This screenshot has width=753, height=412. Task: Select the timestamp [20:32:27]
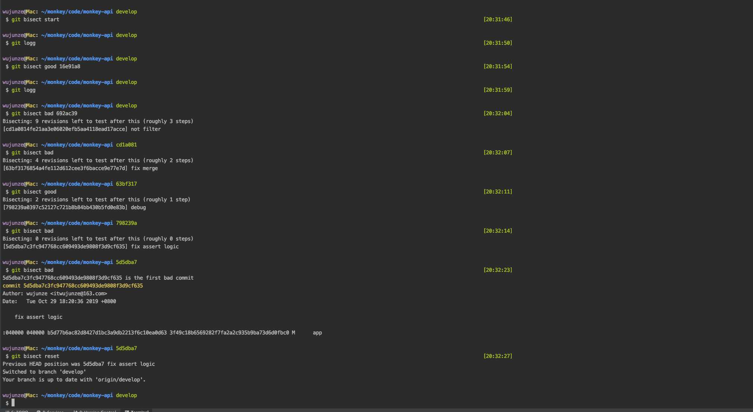coord(498,356)
